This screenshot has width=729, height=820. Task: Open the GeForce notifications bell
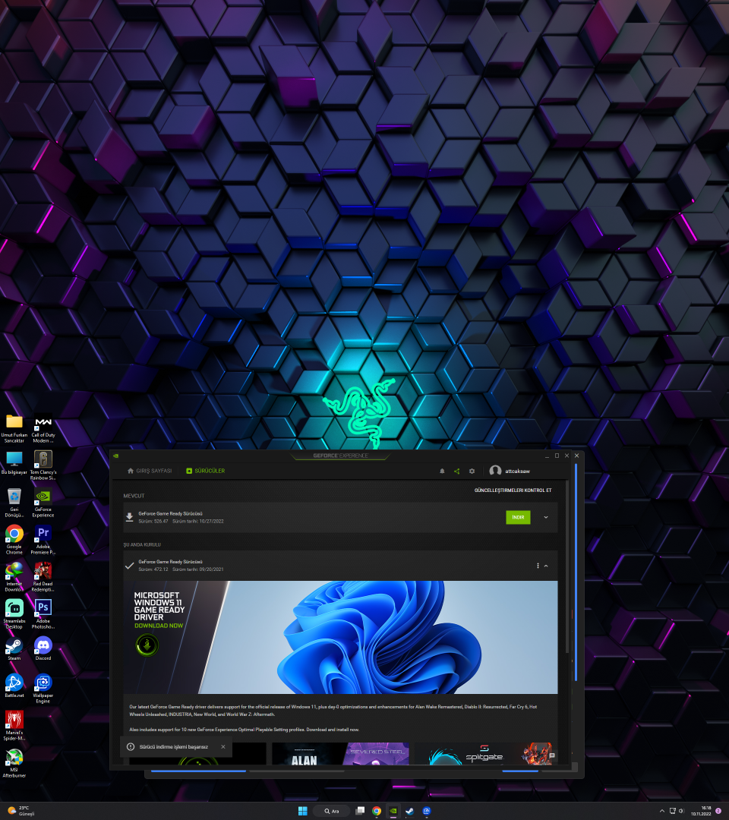(442, 471)
